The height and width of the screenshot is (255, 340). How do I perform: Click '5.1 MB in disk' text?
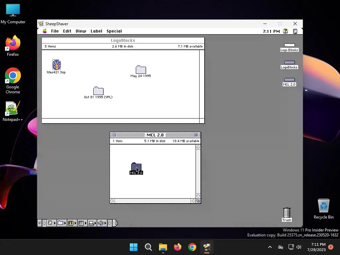pos(155,141)
